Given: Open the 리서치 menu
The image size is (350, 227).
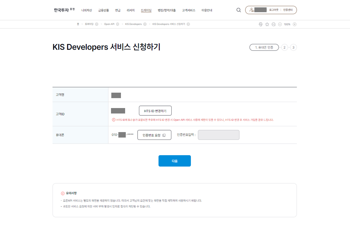Looking at the screenshot, I should tap(131, 10).
